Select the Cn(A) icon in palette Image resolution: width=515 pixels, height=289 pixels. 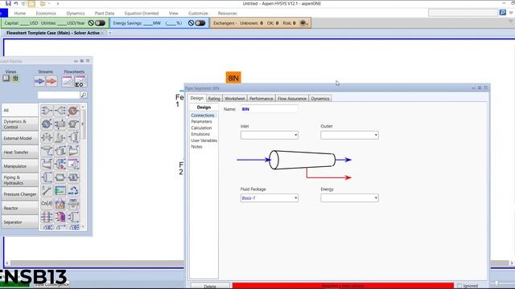[47, 203]
